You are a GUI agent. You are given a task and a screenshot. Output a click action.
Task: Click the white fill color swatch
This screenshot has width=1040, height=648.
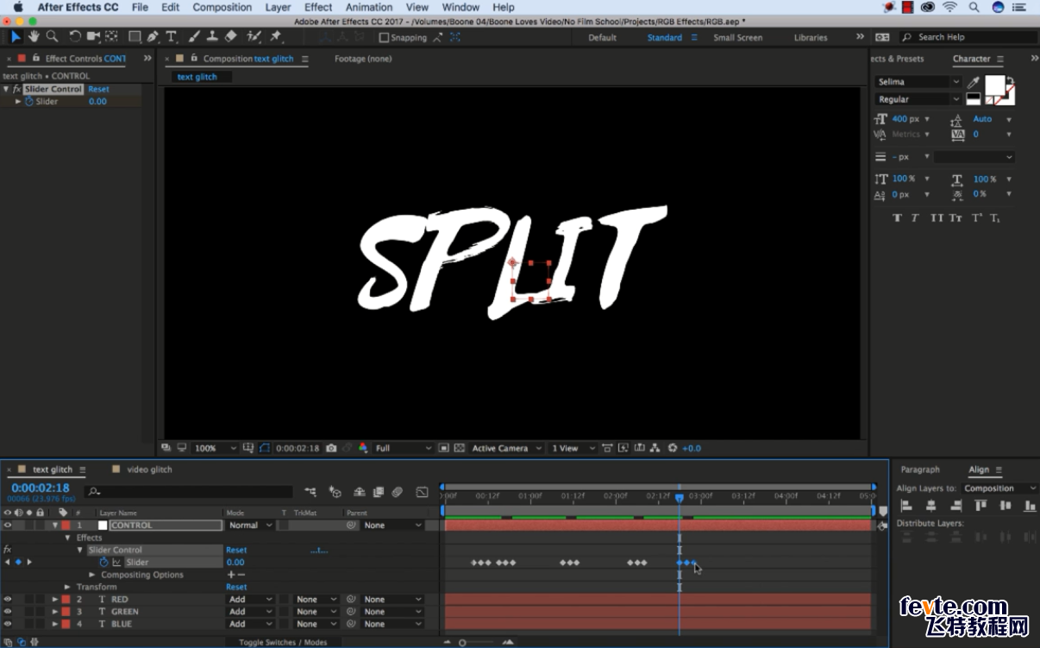(996, 85)
